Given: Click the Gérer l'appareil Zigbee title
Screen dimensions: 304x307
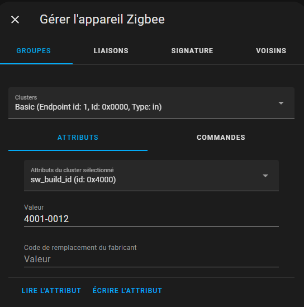Looking at the screenshot, I should (x=102, y=20).
